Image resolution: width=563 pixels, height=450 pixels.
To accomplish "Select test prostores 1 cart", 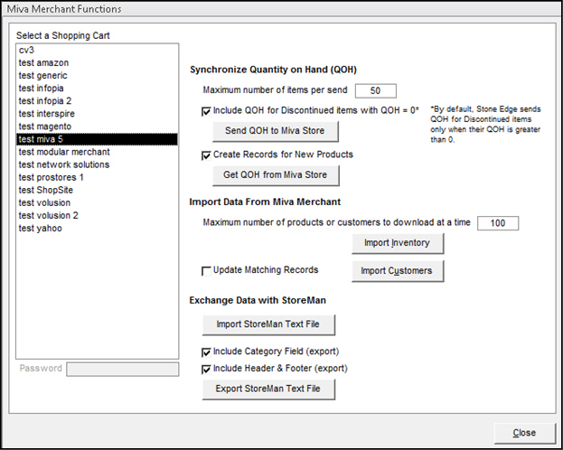I will (x=97, y=177).
